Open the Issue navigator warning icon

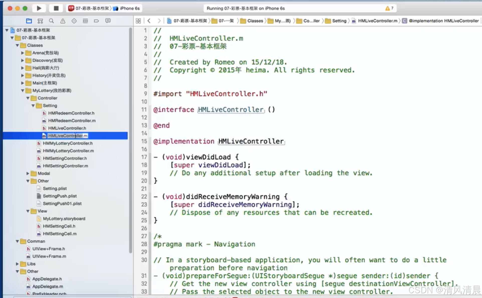(x=63, y=21)
